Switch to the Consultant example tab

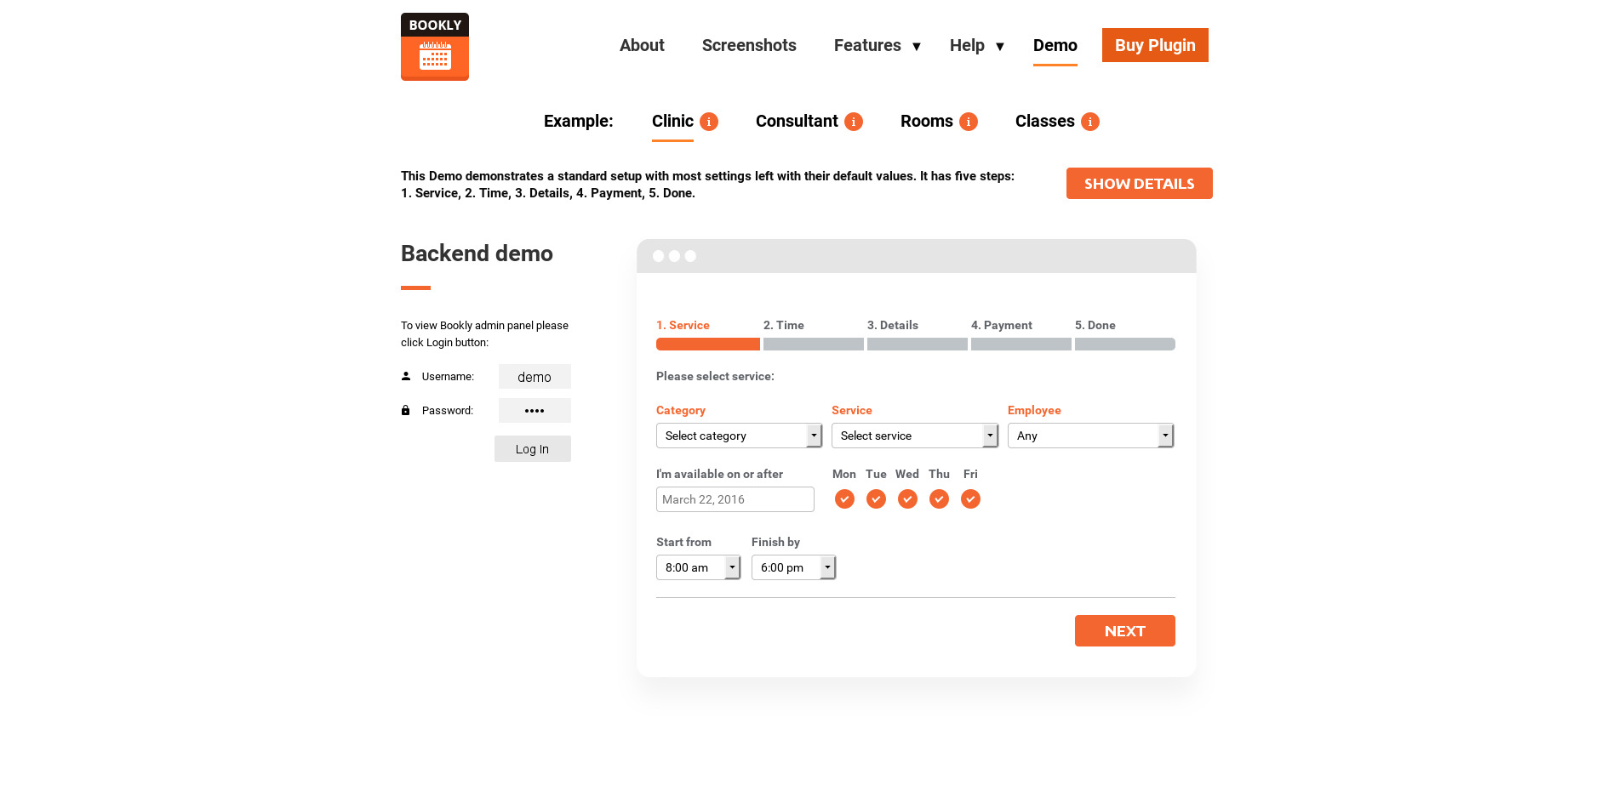[x=797, y=121]
